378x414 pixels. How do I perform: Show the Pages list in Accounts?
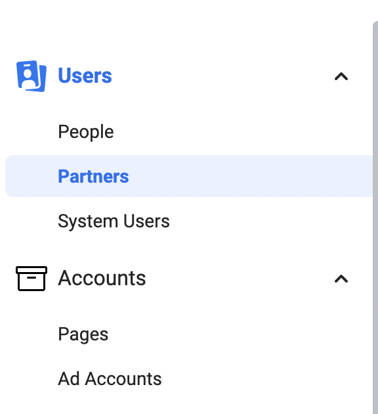click(x=83, y=334)
